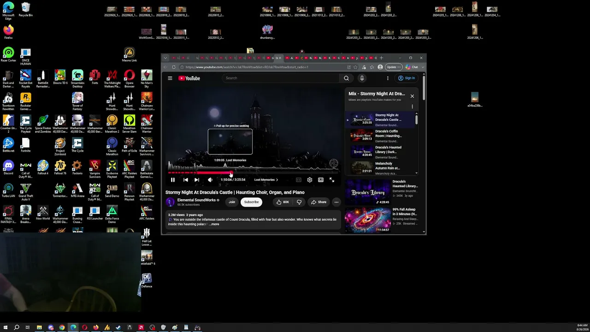Expand the Lost Memories chapter list
The image size is (590, 332).
tap(266, 180)
